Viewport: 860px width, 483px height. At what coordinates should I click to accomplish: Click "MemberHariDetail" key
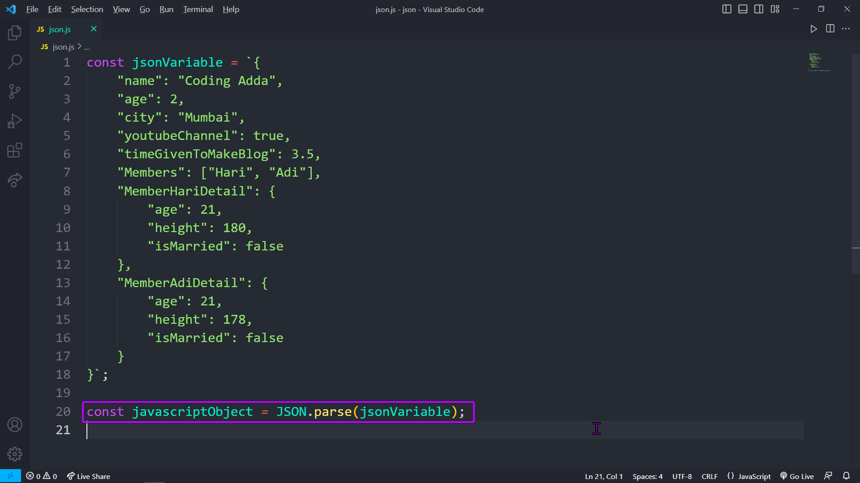[x=185, y=191]
